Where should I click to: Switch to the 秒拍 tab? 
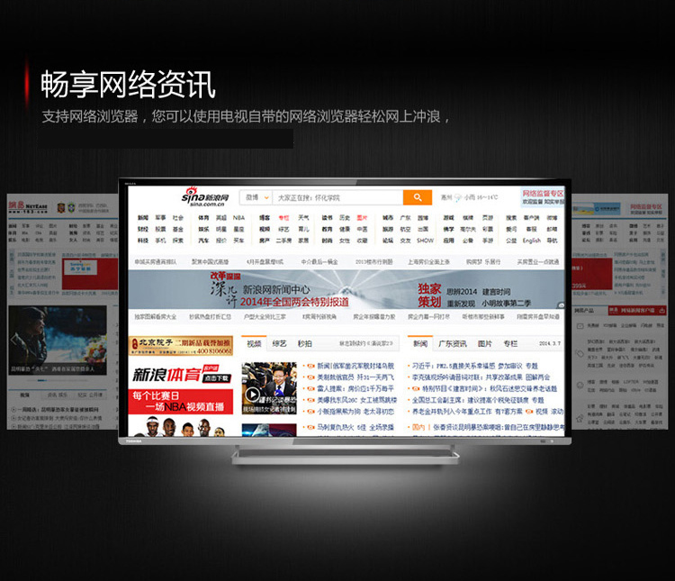305,343
